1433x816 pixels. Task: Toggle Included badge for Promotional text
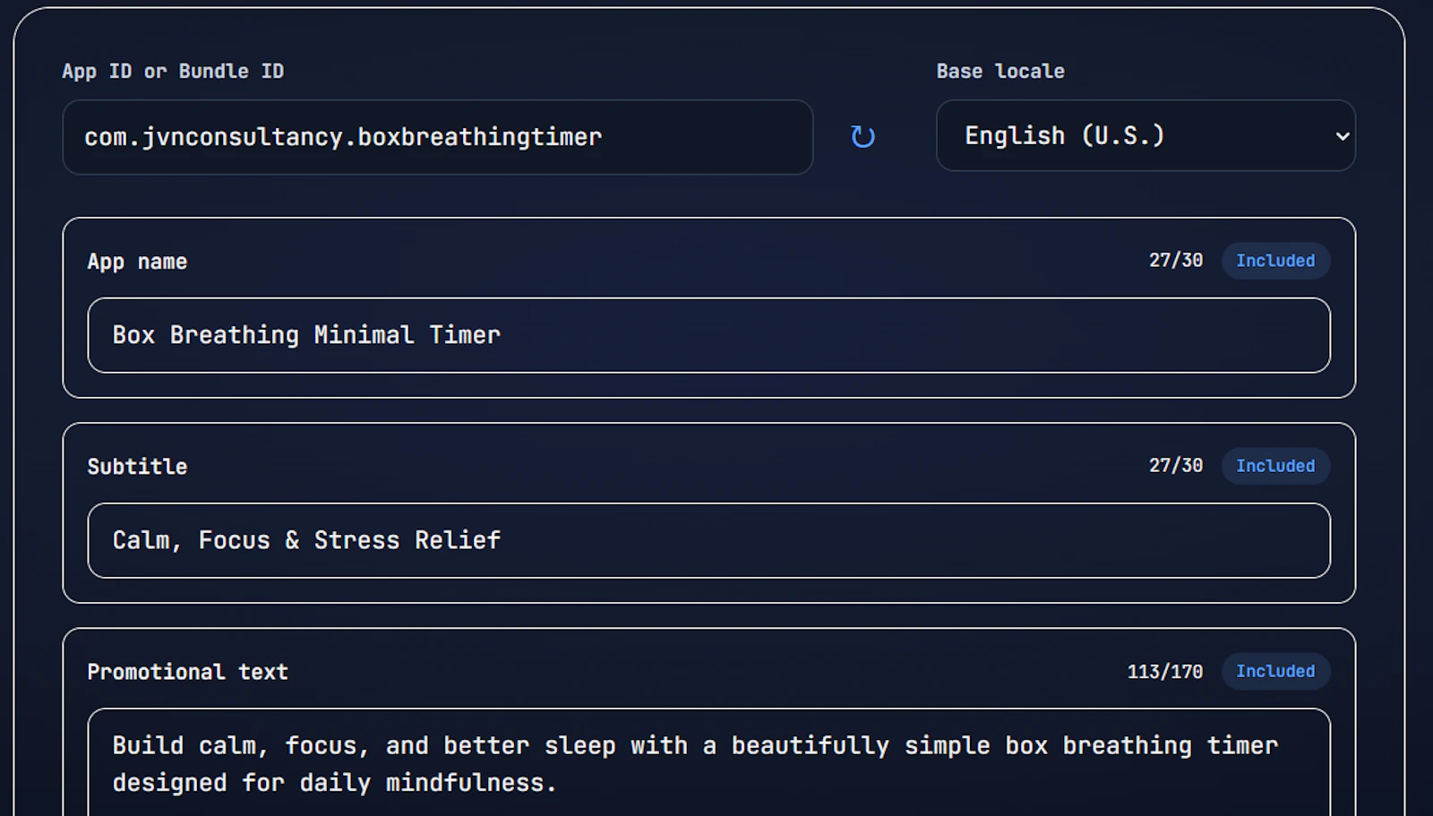tap(1275, 671)
